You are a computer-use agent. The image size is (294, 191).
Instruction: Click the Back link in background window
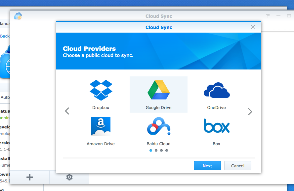click(x=5, y=36)
